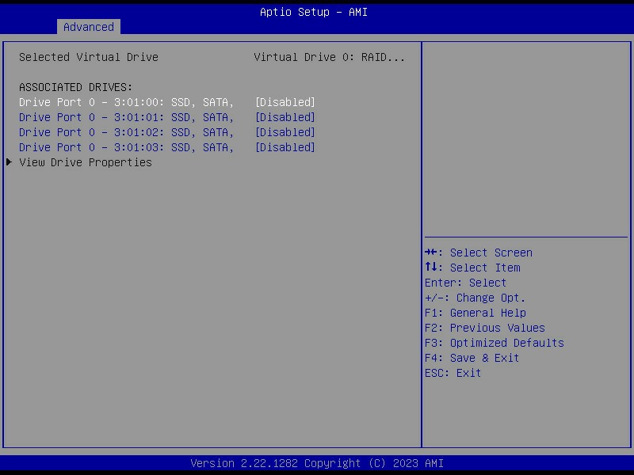Click F3: Optimized Defaults hint
This screenshot has width=634, height=475.
point(494,343)
